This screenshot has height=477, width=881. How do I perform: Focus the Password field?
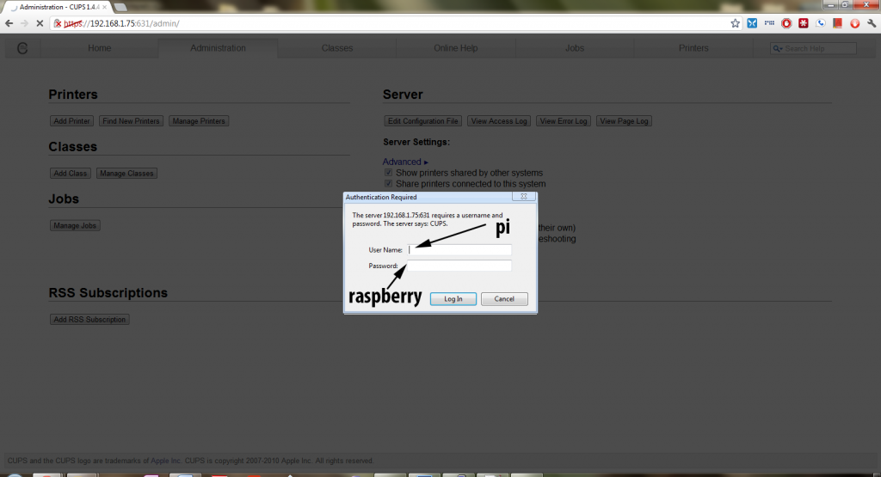click(459, 266)
